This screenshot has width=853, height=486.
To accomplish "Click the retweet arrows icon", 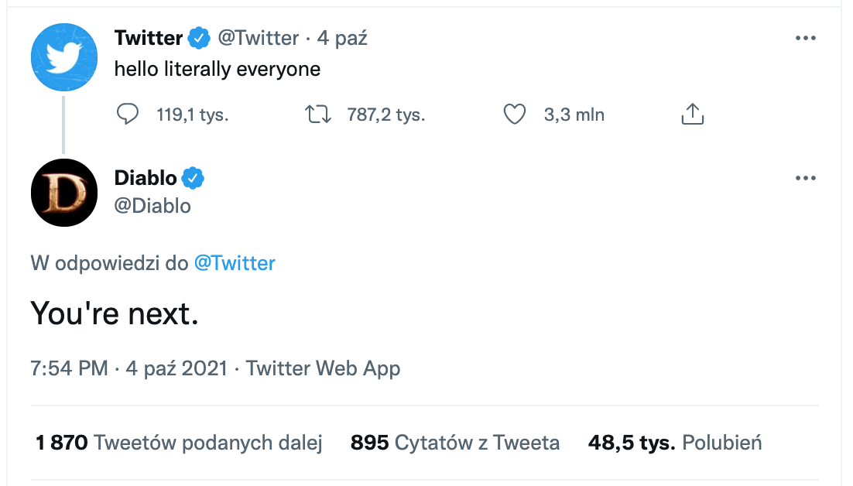I will (x=318, y=115).
